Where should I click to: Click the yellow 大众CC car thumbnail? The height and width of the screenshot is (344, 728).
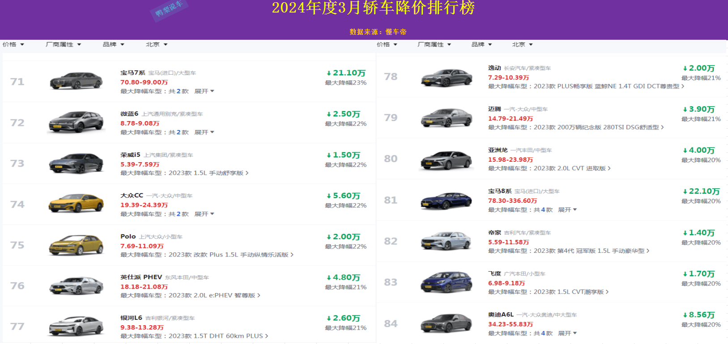[x=76, y=204]
